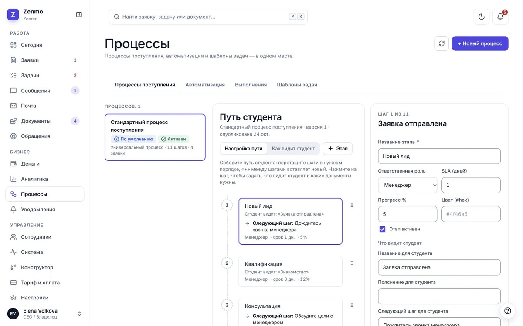Click the Уведомления bell icon in sidebar
Screen dimensions: 523x326
14,210
